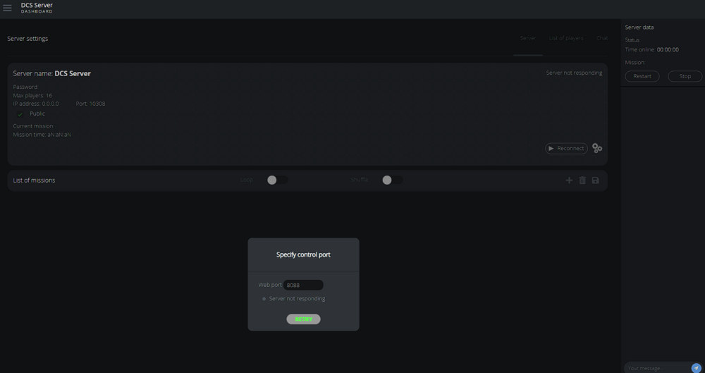Switch to the Server tab

pos(528,38)
